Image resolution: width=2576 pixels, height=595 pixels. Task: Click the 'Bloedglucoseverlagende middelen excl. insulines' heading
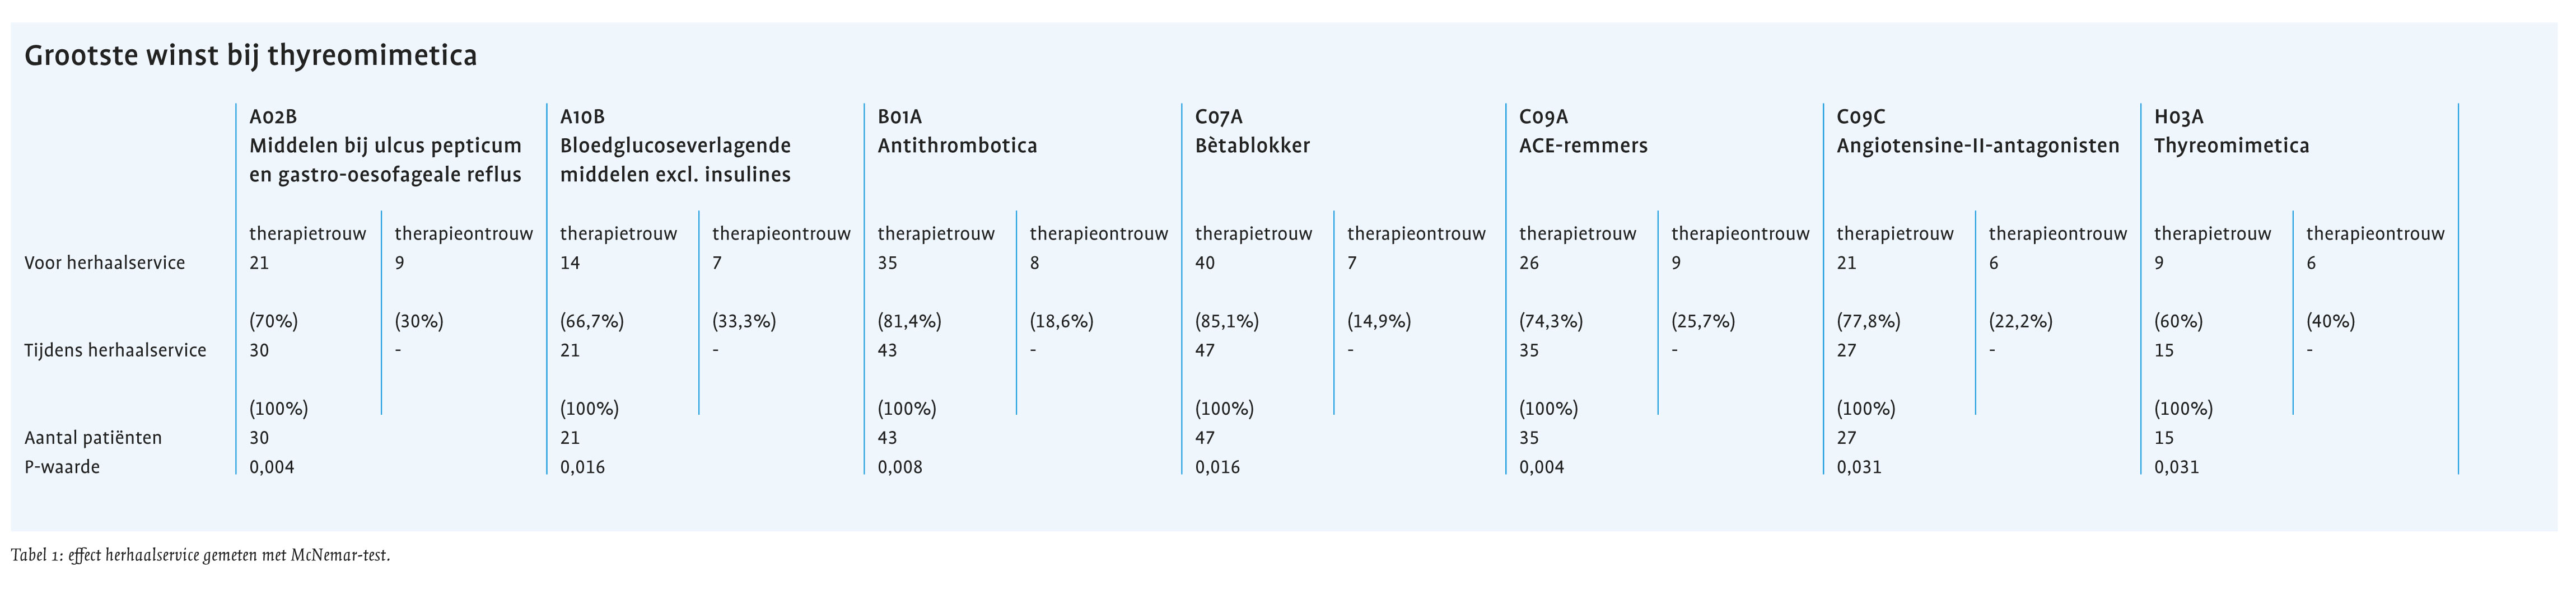675,160
